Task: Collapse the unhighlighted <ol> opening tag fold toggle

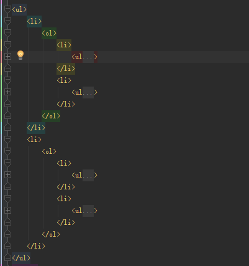Action: pos(7,151)
